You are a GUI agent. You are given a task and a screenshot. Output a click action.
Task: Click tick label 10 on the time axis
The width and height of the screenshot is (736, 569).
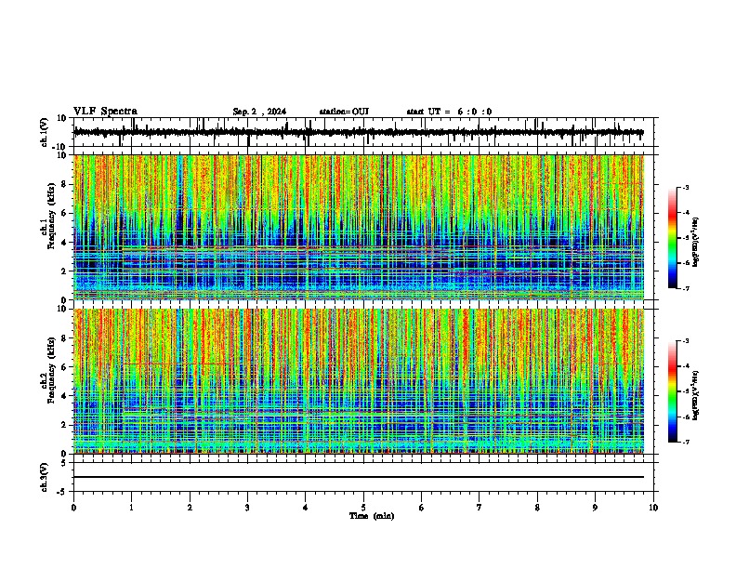653,508
